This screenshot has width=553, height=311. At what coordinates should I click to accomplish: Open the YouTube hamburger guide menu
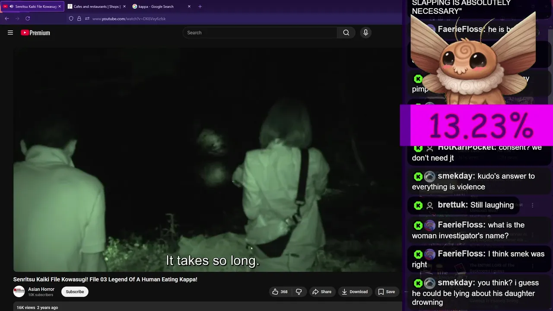pos(10,33)
